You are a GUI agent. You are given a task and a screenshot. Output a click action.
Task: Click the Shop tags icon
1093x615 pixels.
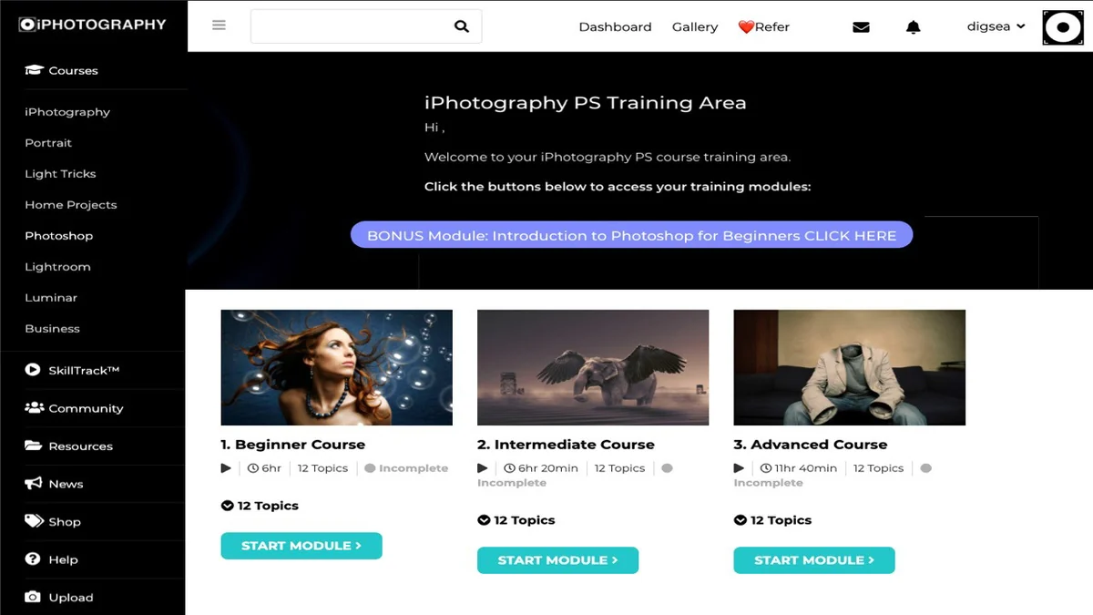click(34, 521)
